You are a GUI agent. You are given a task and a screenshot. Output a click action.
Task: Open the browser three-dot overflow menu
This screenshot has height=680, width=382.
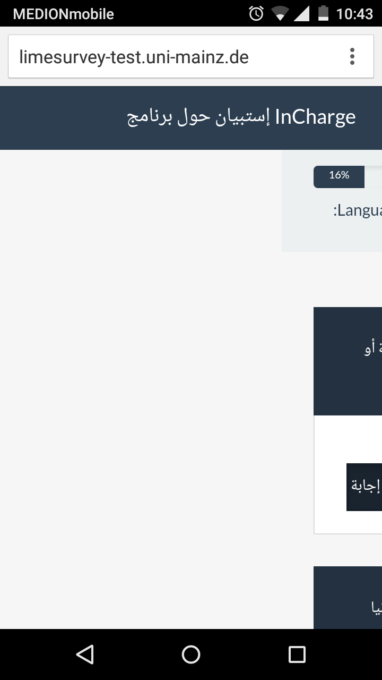(352, 56)
